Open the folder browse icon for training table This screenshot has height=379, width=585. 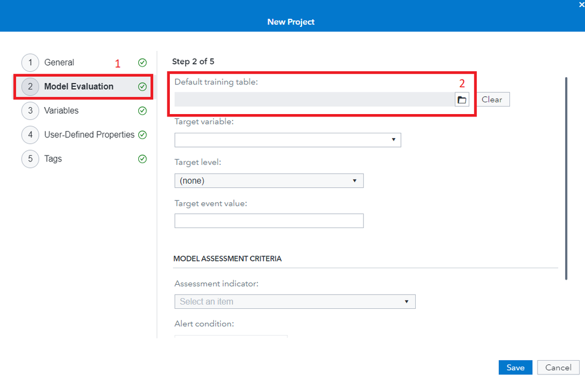[462, 99]
